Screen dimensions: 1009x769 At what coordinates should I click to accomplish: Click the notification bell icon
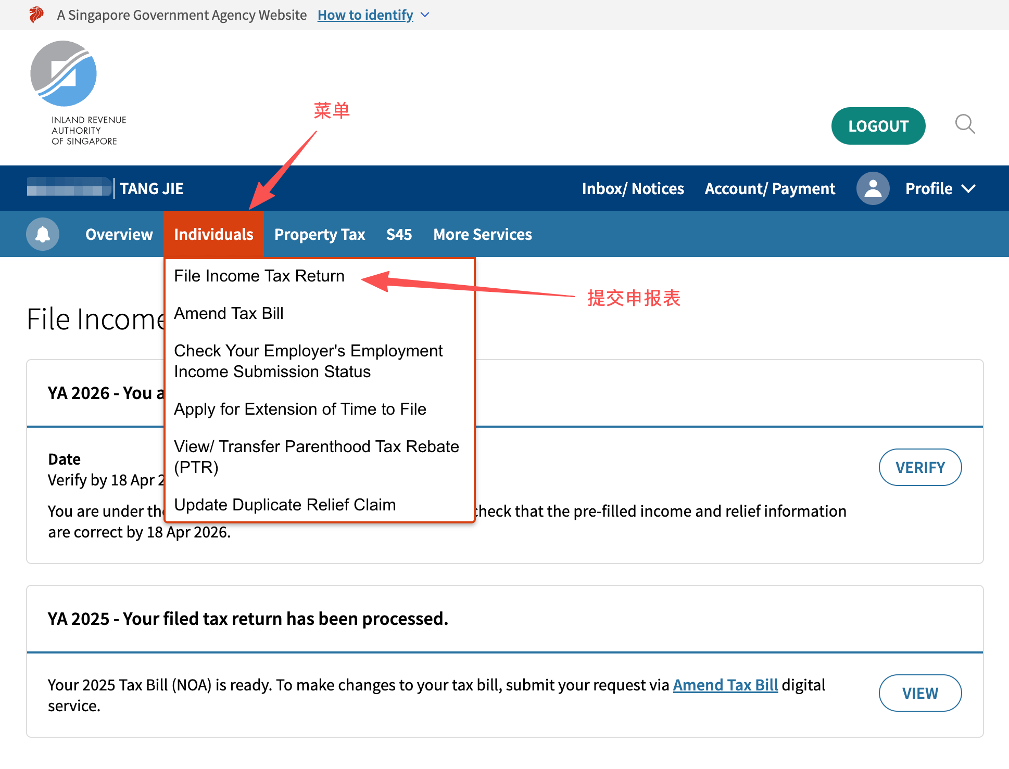click(43, 234)
